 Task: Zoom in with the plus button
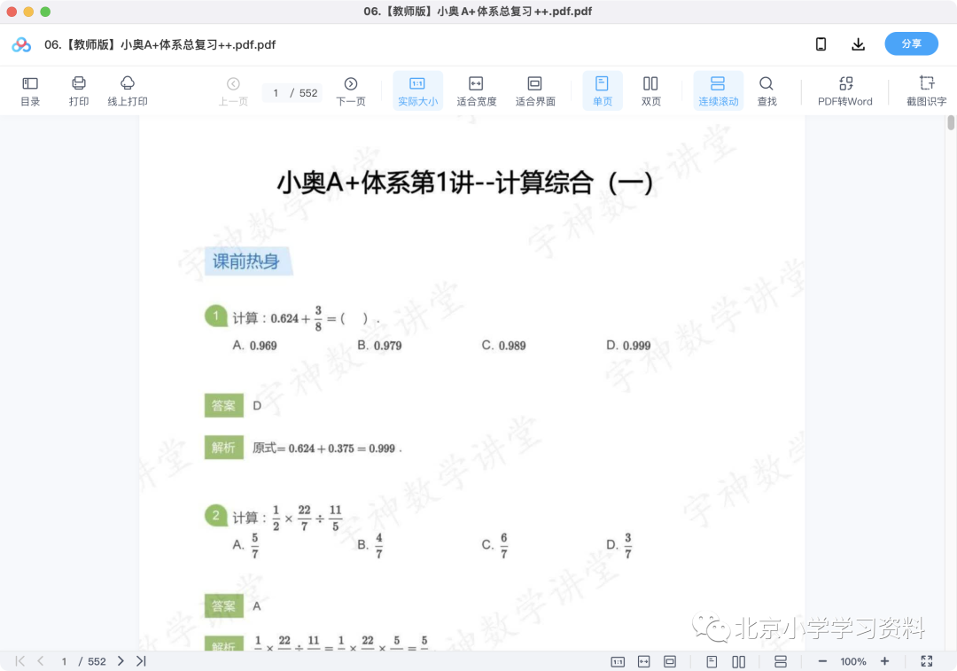884,661
